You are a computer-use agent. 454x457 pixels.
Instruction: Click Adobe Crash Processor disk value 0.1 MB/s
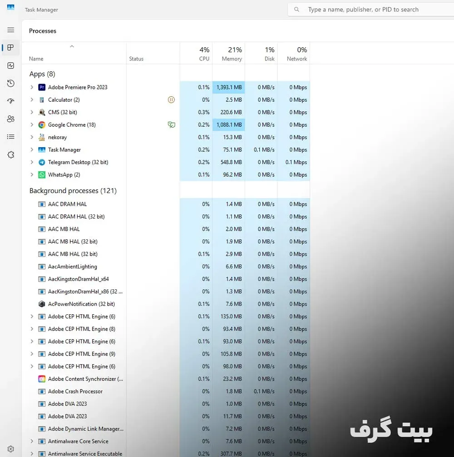pyautogui.click(x=264, y=392)
